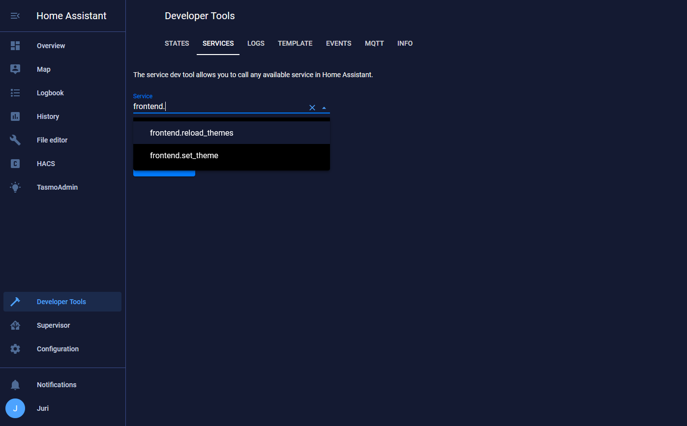Open Notifications panel
This screenshot has height=426, width=687.
click(x=62, y=385)
